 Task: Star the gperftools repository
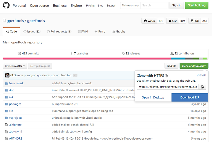coord(172,21)
